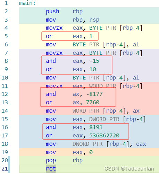This screenshot has height=174, width=159.
Task: Click 'WORD' keyword on line 11
Action: 96,86
